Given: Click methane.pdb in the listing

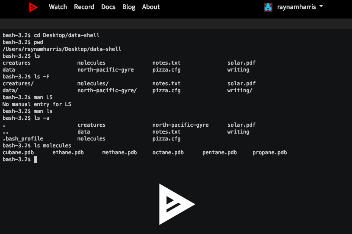Looking at the screenshot, I should (x=119, y=153).
